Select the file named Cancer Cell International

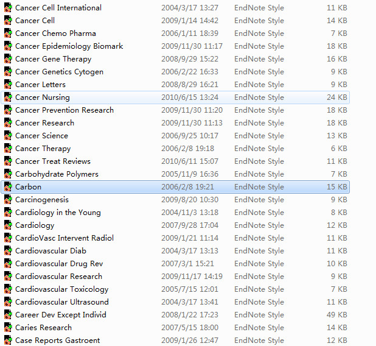[58, 8]
